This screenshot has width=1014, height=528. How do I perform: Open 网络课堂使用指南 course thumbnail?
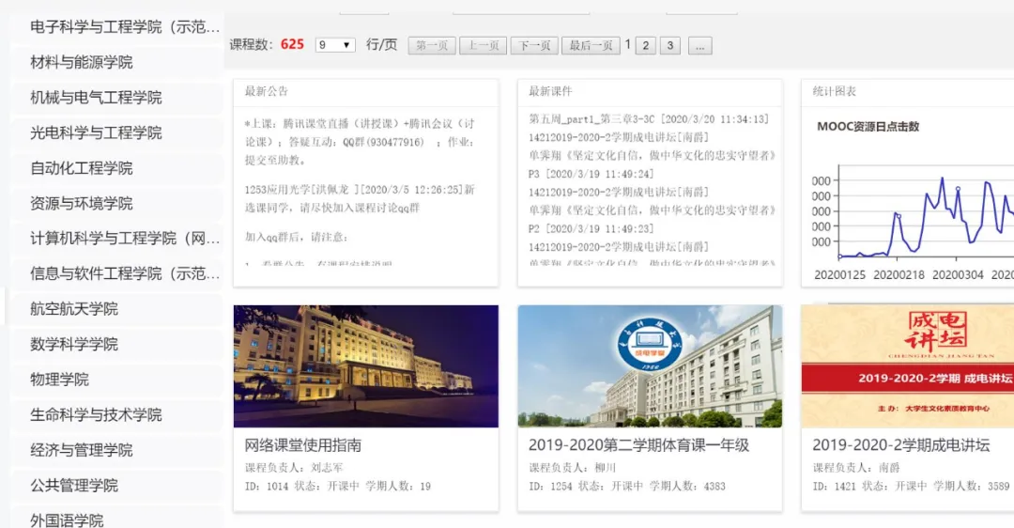click(366, 366)
